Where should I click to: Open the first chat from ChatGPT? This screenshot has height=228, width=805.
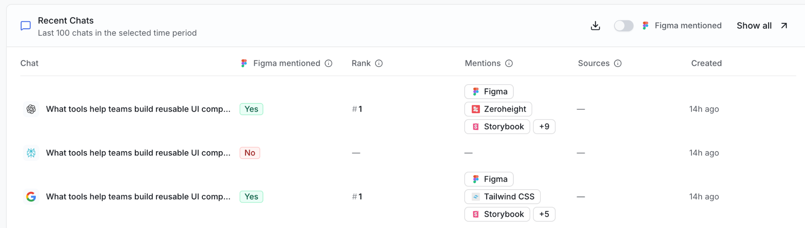138,109
